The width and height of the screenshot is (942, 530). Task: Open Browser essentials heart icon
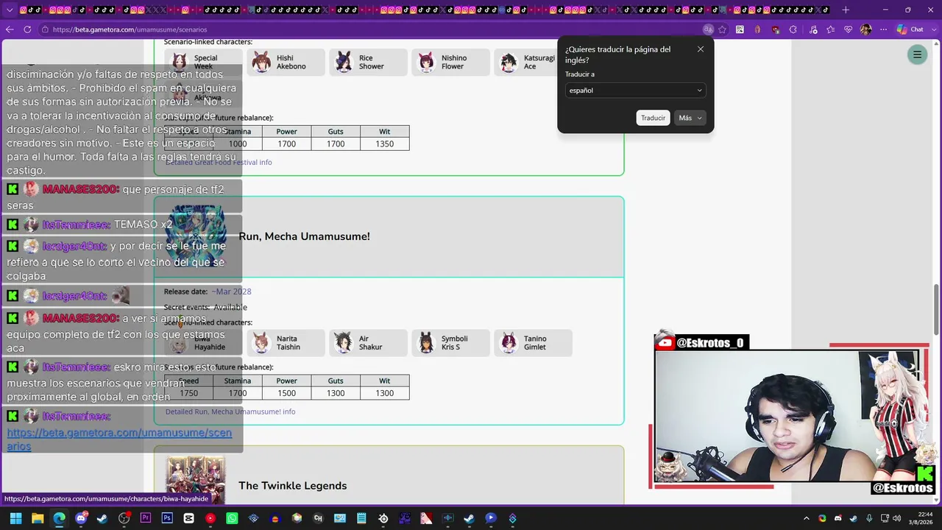pos(849,29)
